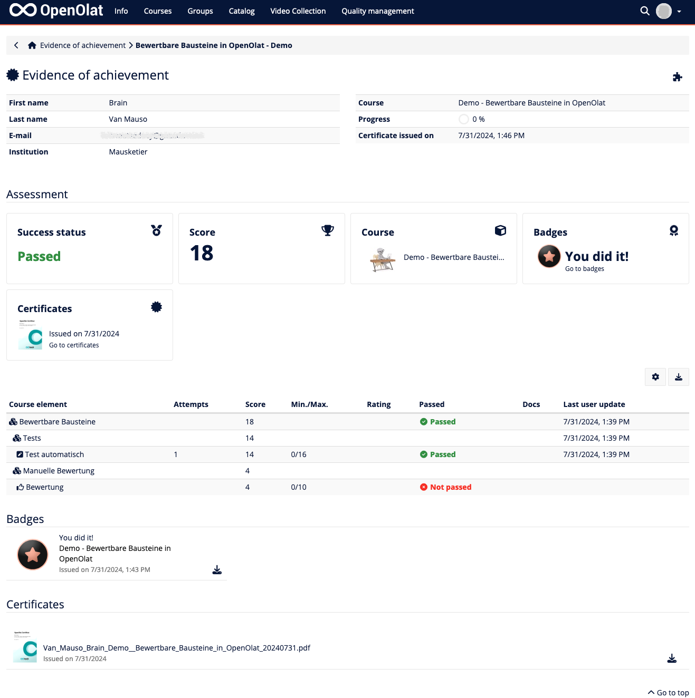Click the Go to badges link

click(584, 269)
